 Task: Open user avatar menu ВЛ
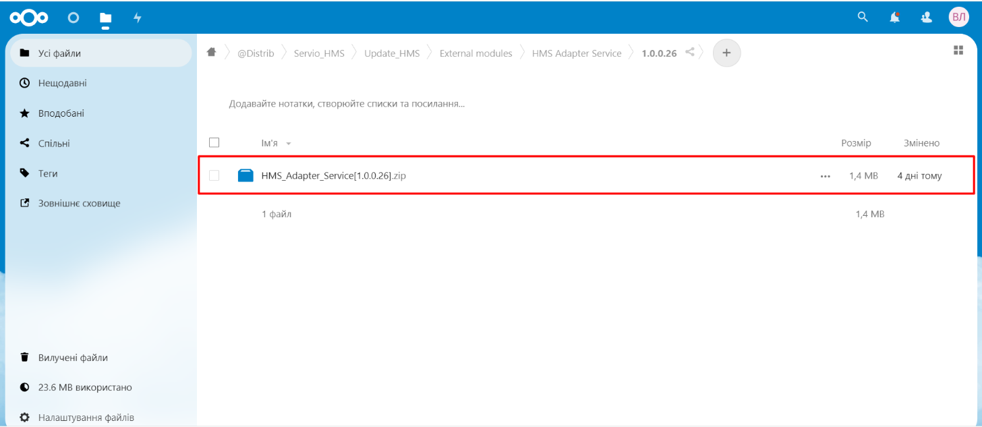[958, 18]
